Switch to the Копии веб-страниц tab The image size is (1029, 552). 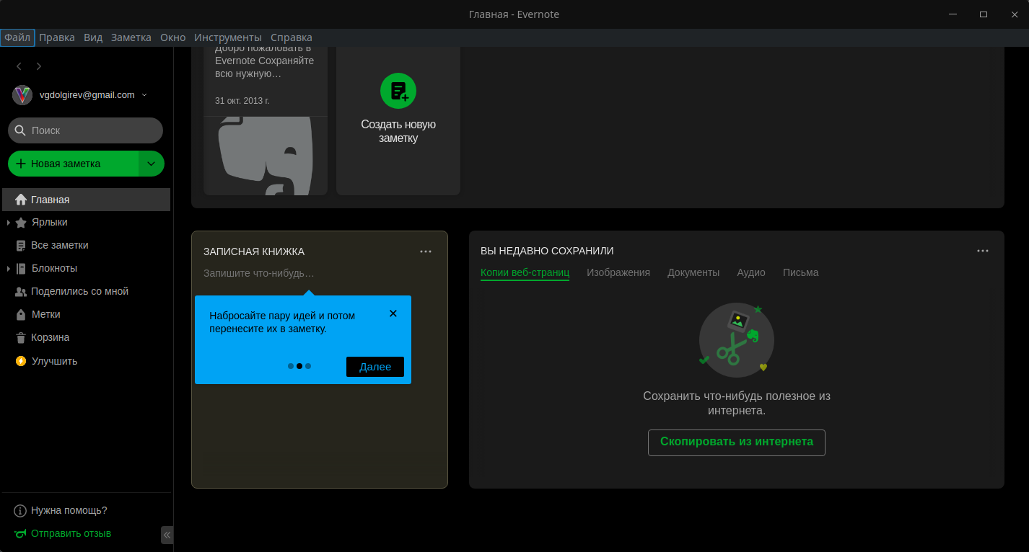[525, 272]
